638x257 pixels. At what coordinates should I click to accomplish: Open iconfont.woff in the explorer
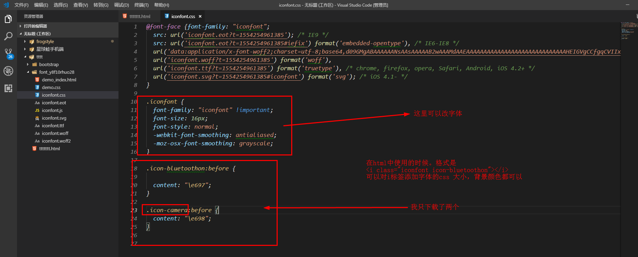[x=68, y=133]
